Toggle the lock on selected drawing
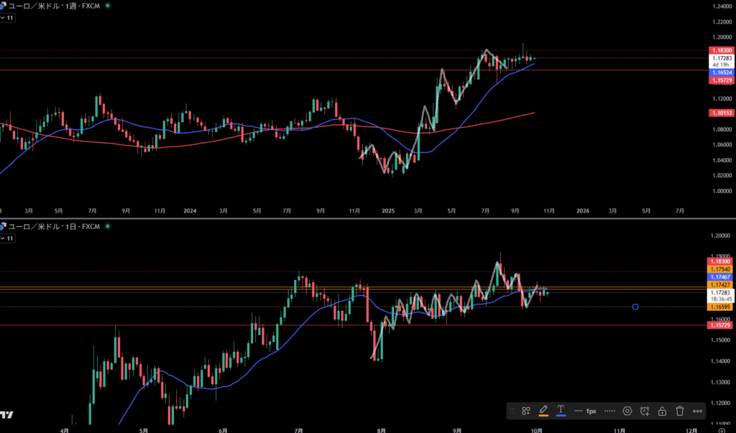Image resolution: width=736 pixels, height=433 pixels. tap(662, 411)
